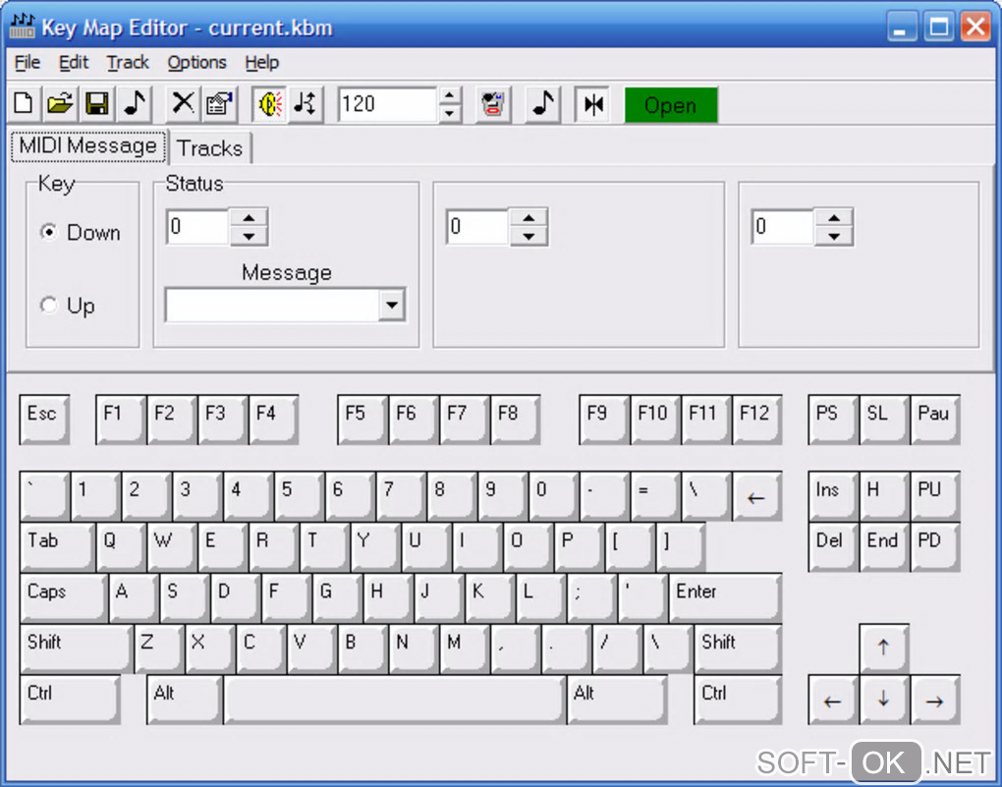Switch to the Tracks tab
The height and width of the screenshot is (787, 1002).
210,148
